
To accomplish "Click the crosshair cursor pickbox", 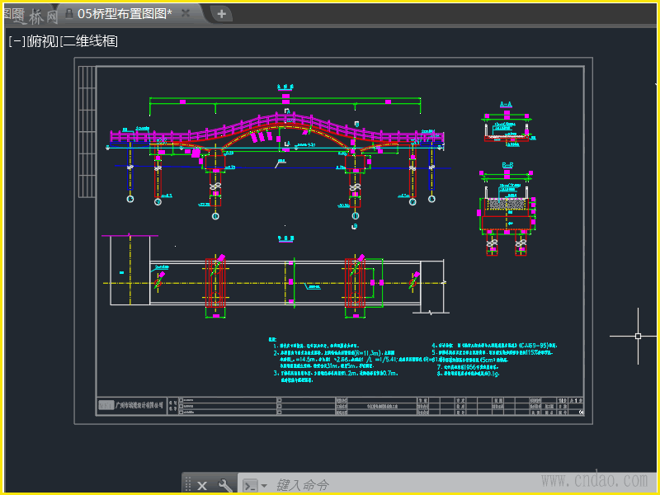I will [x=638, y=336].
